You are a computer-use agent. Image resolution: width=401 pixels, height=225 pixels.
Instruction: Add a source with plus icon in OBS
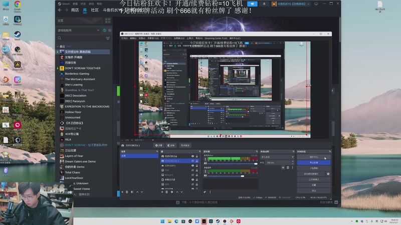[162, 192]
